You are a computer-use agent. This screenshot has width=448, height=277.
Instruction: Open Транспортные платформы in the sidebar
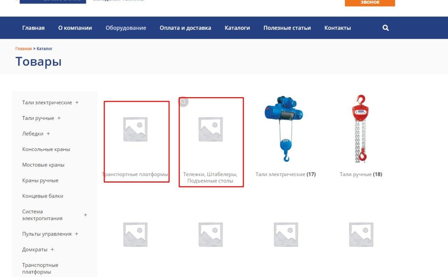point(40,268)
